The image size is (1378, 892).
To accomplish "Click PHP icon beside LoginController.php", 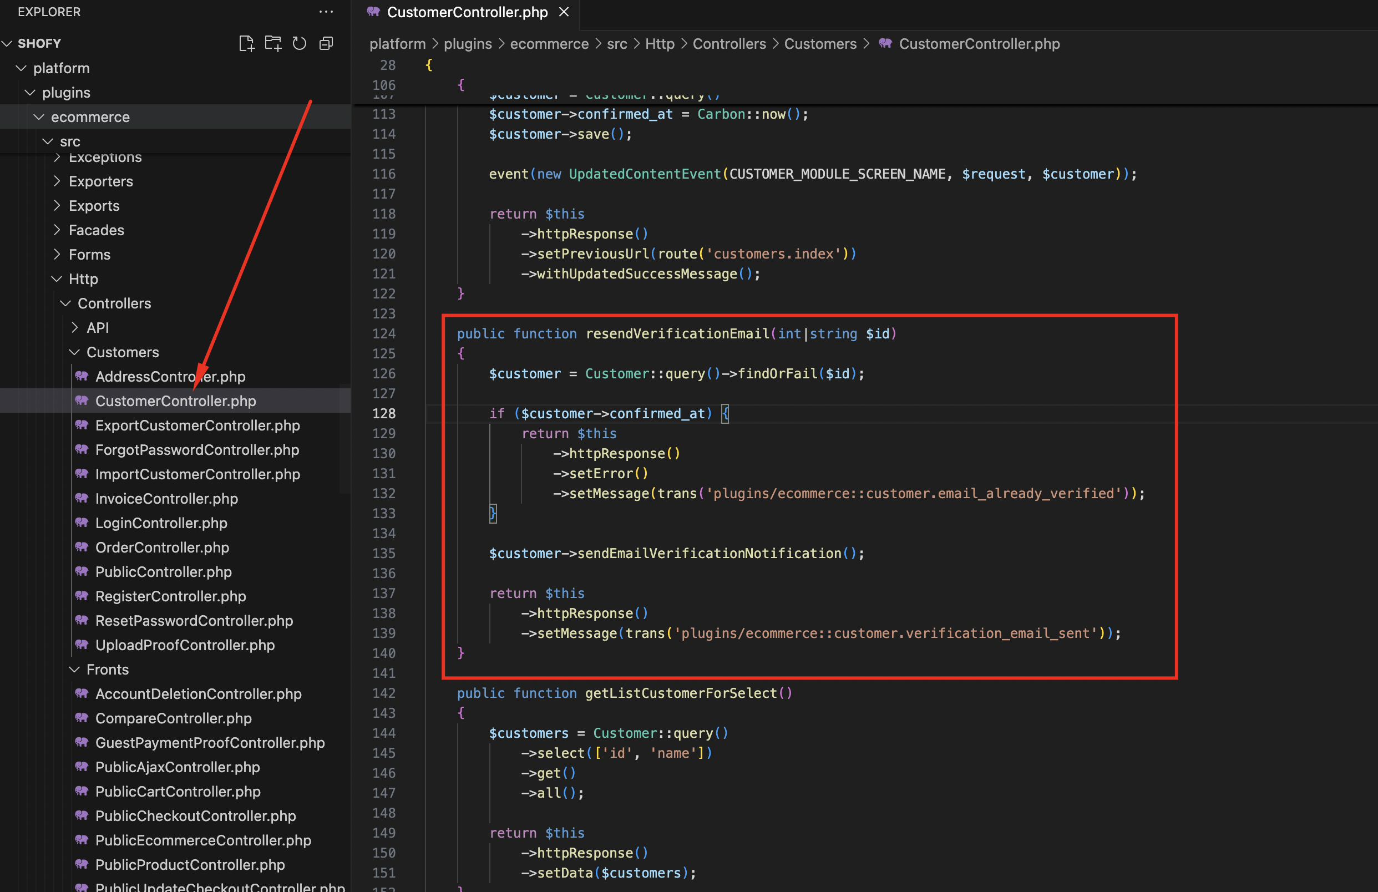I will 82,522.
